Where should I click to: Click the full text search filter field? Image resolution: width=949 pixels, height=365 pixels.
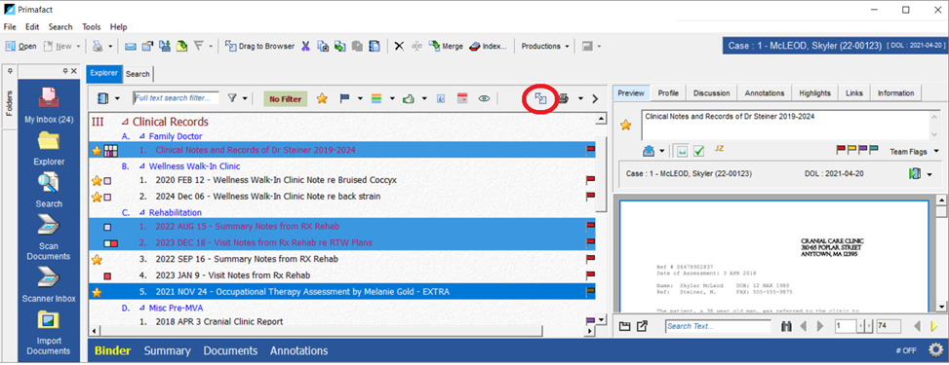[176, 98]
